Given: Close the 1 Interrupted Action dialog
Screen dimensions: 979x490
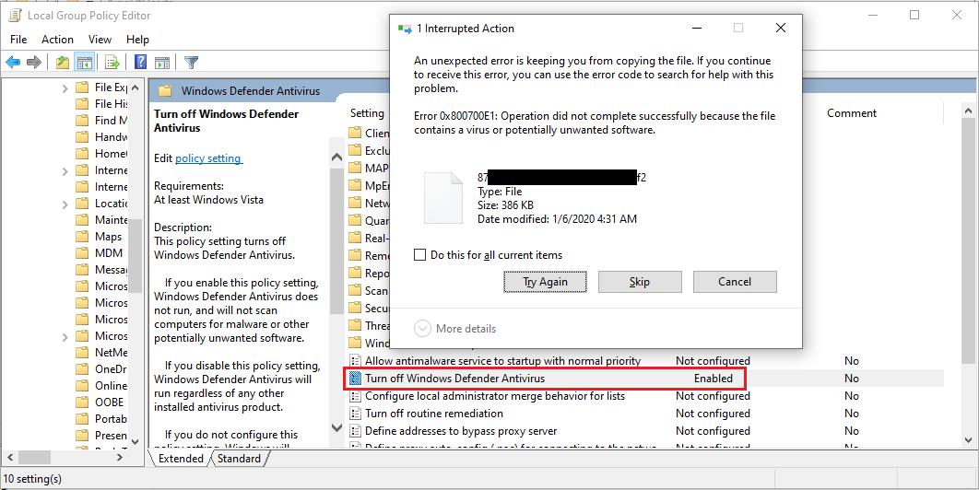Looking at the screenshot, I should (780, 28).
